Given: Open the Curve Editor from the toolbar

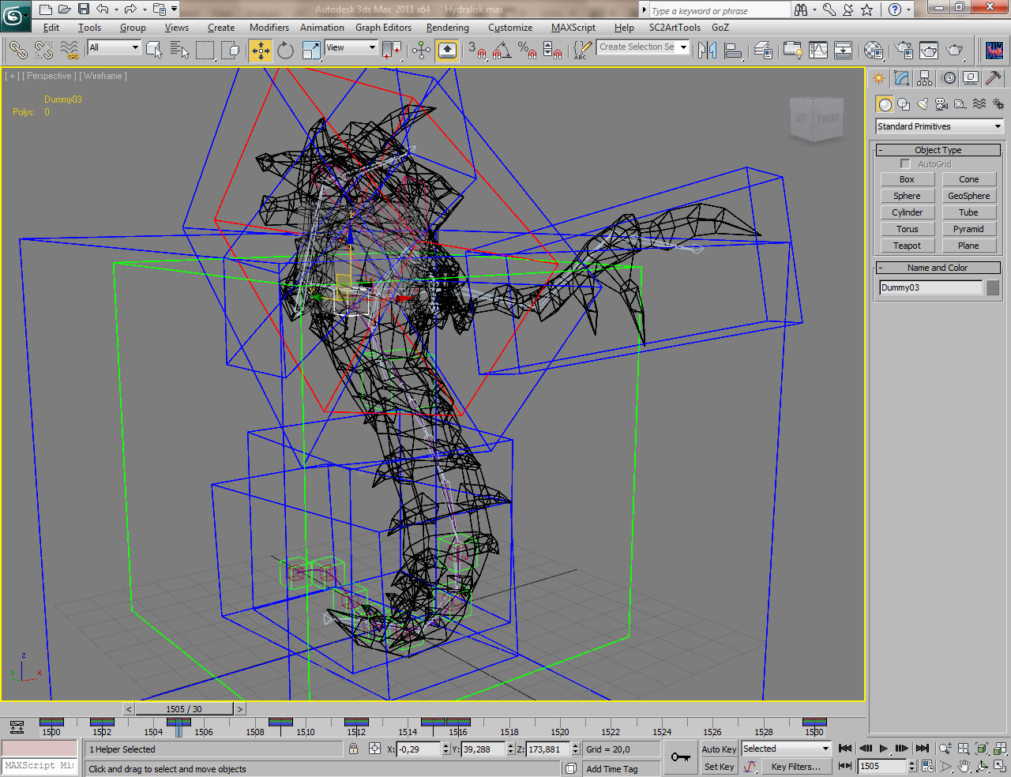Looking at the screenshot, I should click(818, 51).
